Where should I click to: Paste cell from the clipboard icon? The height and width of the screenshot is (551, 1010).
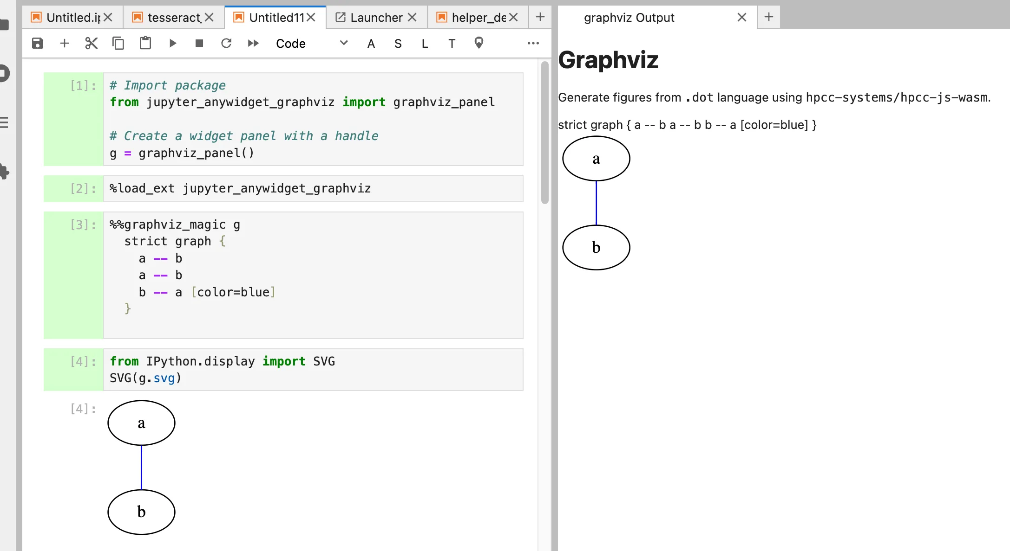[145, 44]
